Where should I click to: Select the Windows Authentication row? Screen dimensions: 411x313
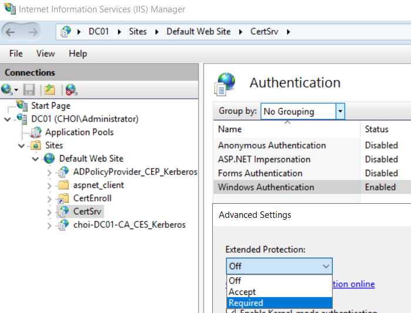click(x=312, y=187)
